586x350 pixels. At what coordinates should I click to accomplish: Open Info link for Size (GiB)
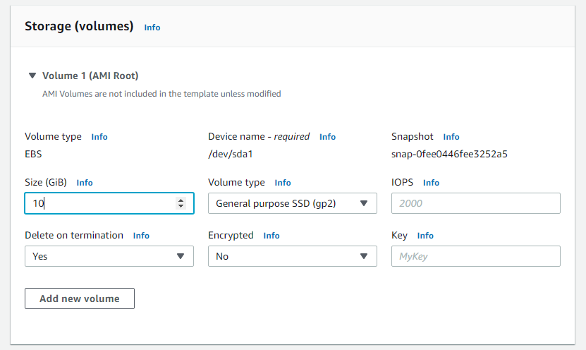click(85, 183)
